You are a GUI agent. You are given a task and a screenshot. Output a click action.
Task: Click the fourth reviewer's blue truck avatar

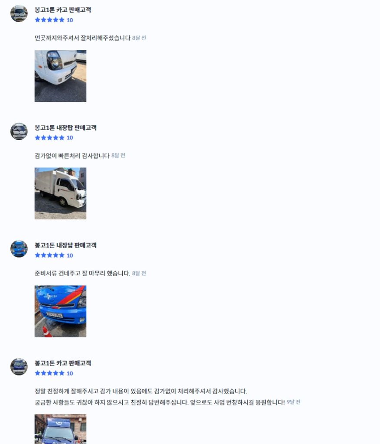(19, 367)
